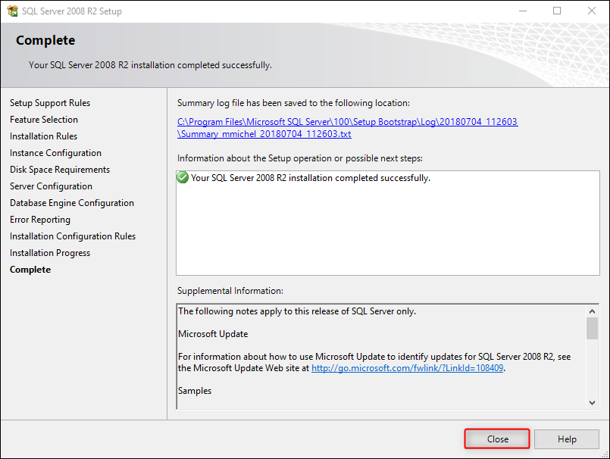Select Setup Support Rules step
This screenshot has height=459, width=610.
[x=50, y=103]
